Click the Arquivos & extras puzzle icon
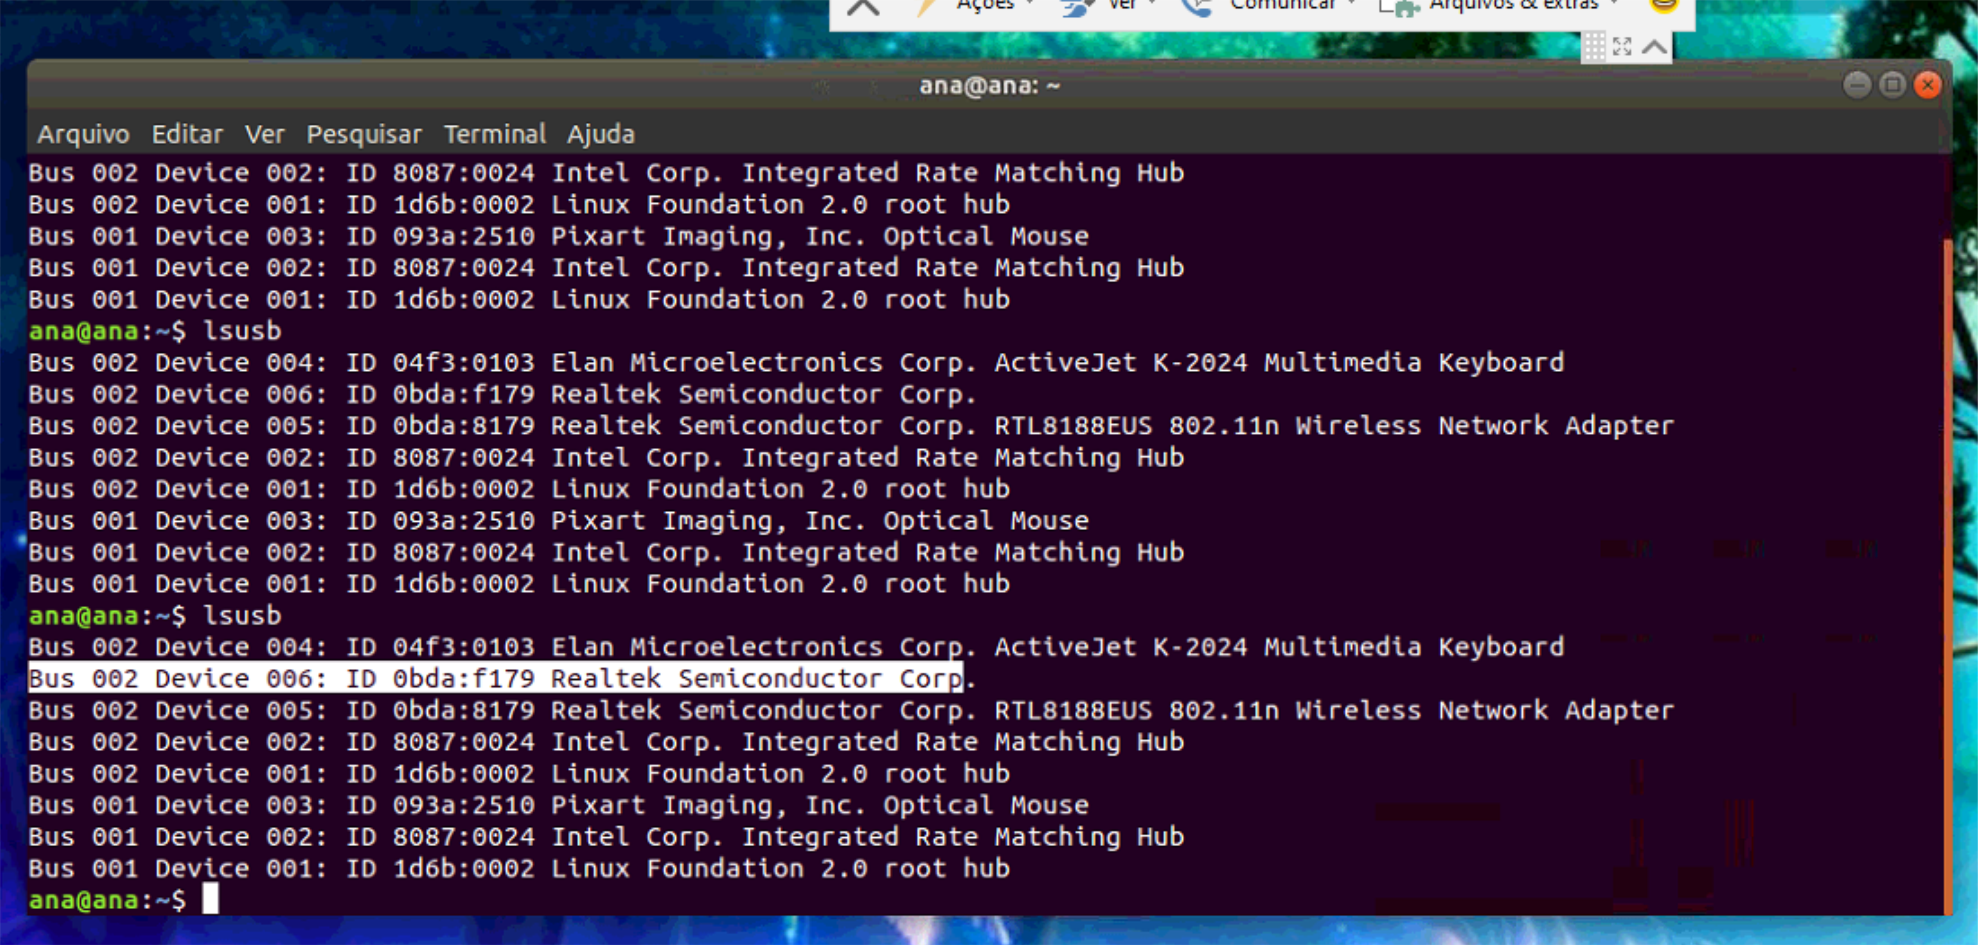 [1399, 8]
